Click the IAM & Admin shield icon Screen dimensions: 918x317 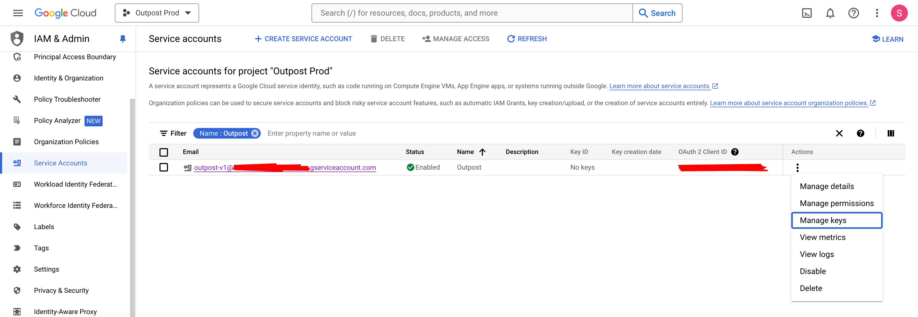tap(17, 38)
